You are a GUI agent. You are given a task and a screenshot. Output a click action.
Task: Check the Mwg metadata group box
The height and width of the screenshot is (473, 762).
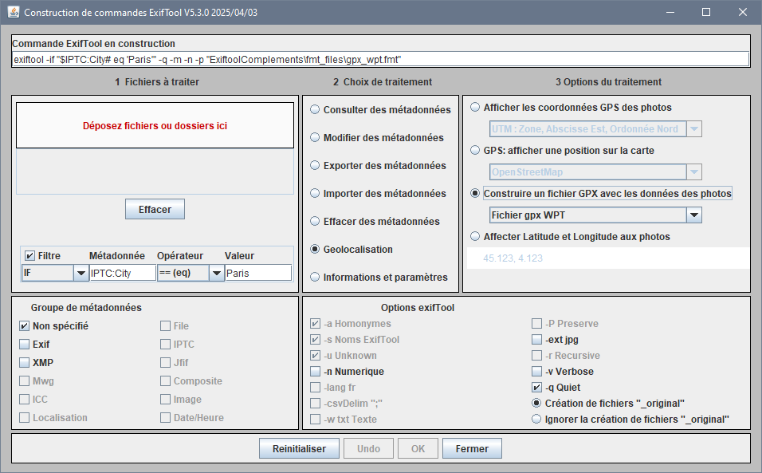[x=24, y=381]
